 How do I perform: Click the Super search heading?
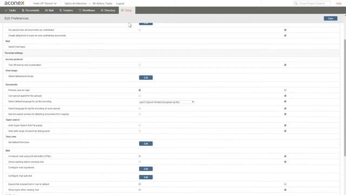pos(12,120)
